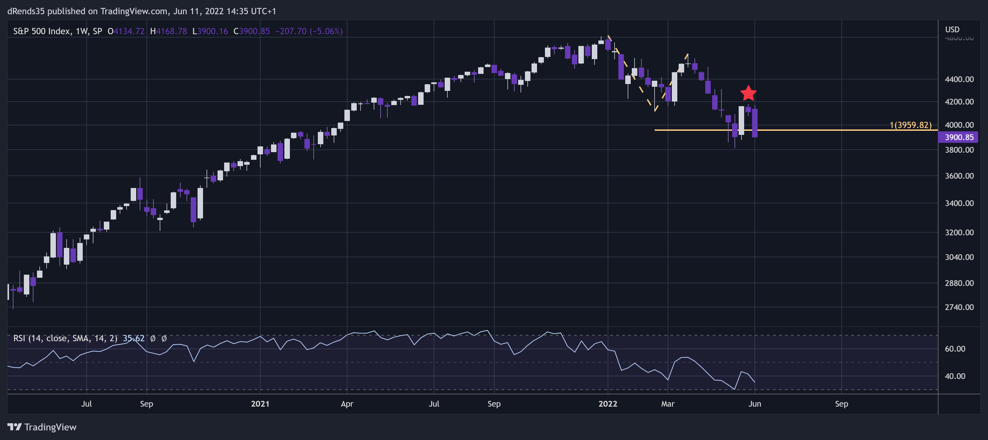Click the 3800.00 price axis label
Image resolution: width=988 pixels, height=440 pixels.
pos(959,150)
